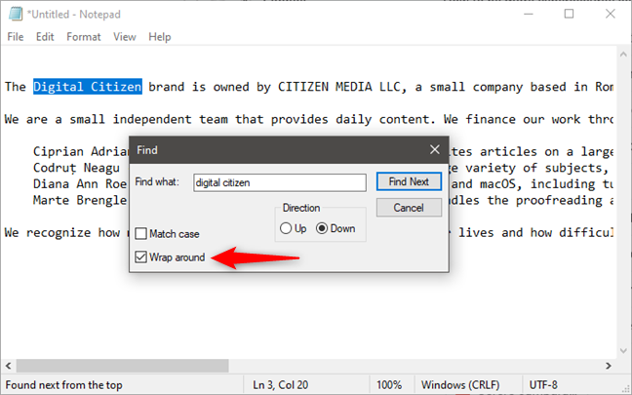Click 'Diana Ann Roe' in the document
This screenshot has width=632, height=395.
coord(80,183)
